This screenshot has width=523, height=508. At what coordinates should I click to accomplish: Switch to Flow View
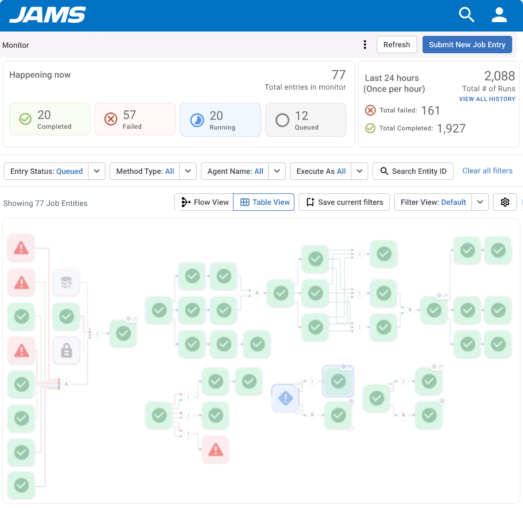tap(204, 202)
